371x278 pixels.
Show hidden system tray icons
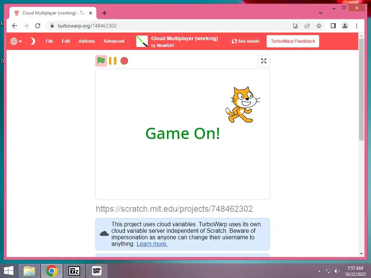320,271
